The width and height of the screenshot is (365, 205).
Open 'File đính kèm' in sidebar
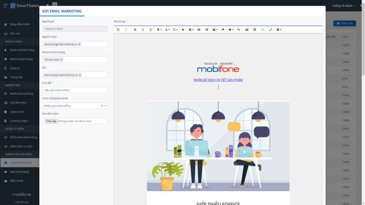[x=18, y=103]
